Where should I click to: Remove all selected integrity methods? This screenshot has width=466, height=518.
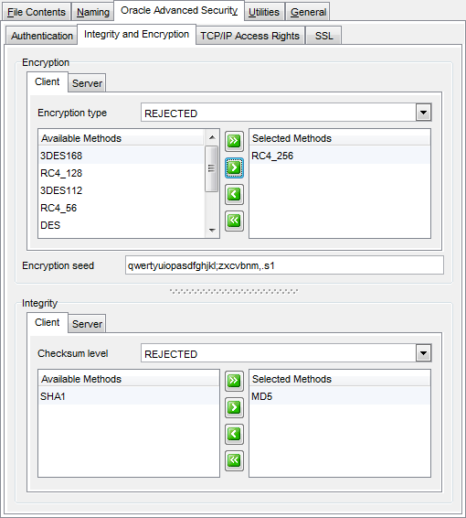point(234,460)
